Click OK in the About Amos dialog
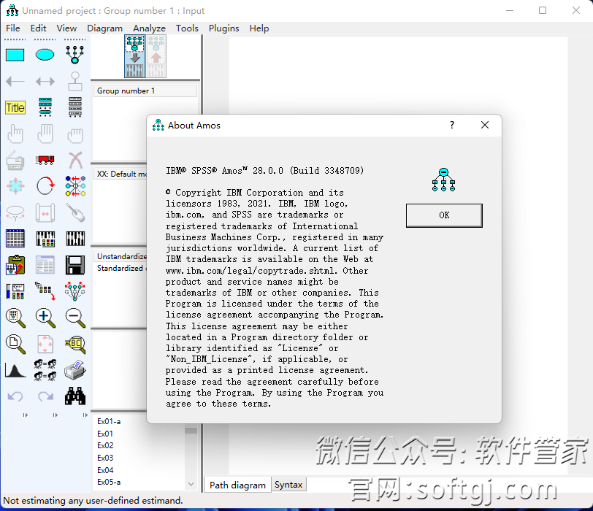Viewport: 593px width, 511px height. click(444, 215)
